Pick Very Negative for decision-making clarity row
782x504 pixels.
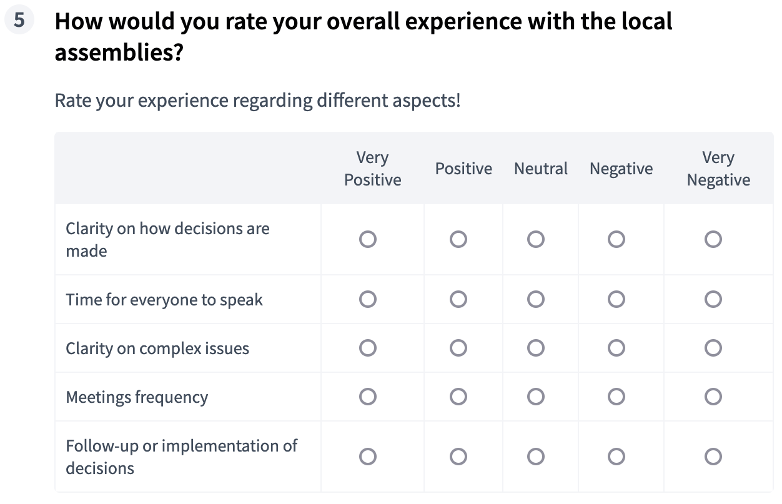pyautogui.click(x=713, y=239)
